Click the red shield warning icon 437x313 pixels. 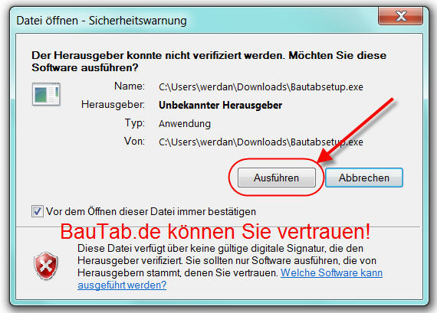(46, 266)
